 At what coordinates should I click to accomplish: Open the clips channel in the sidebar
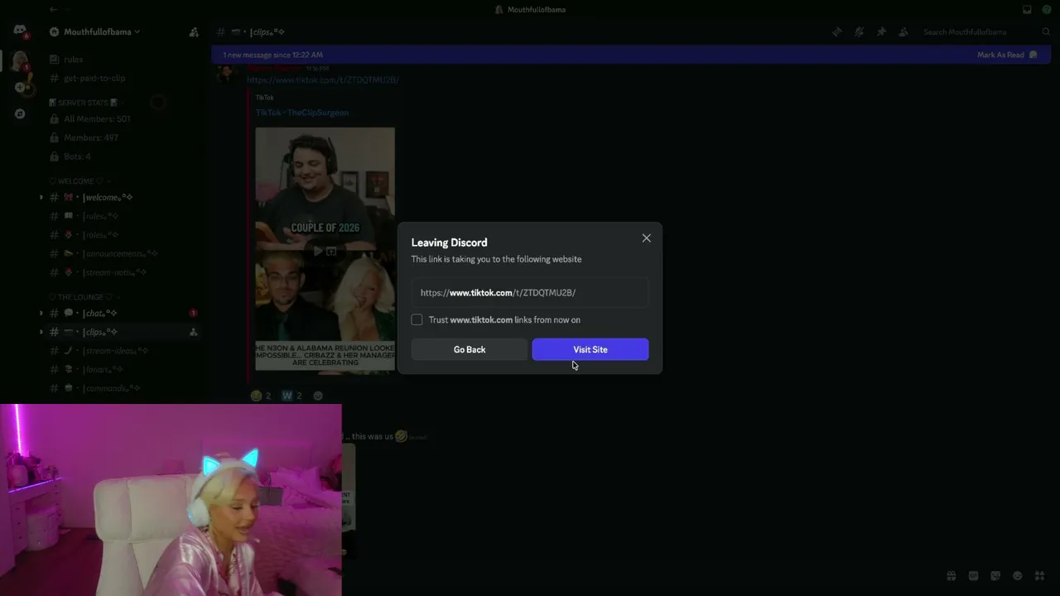click(124, 332)
